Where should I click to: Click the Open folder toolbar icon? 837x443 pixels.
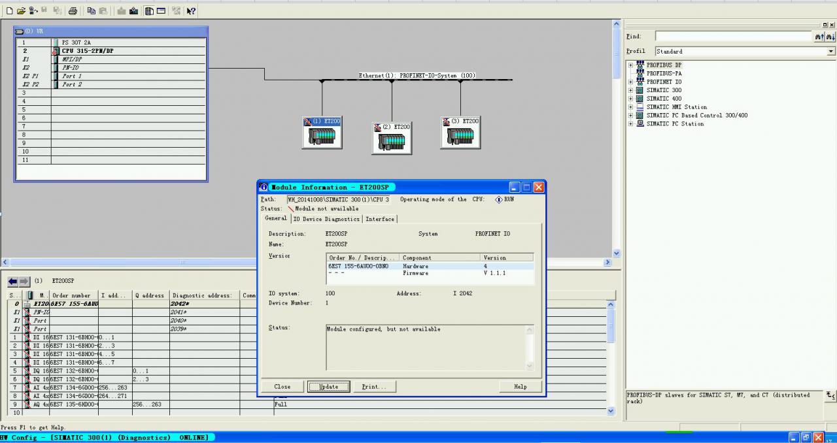tap(21, 10)
